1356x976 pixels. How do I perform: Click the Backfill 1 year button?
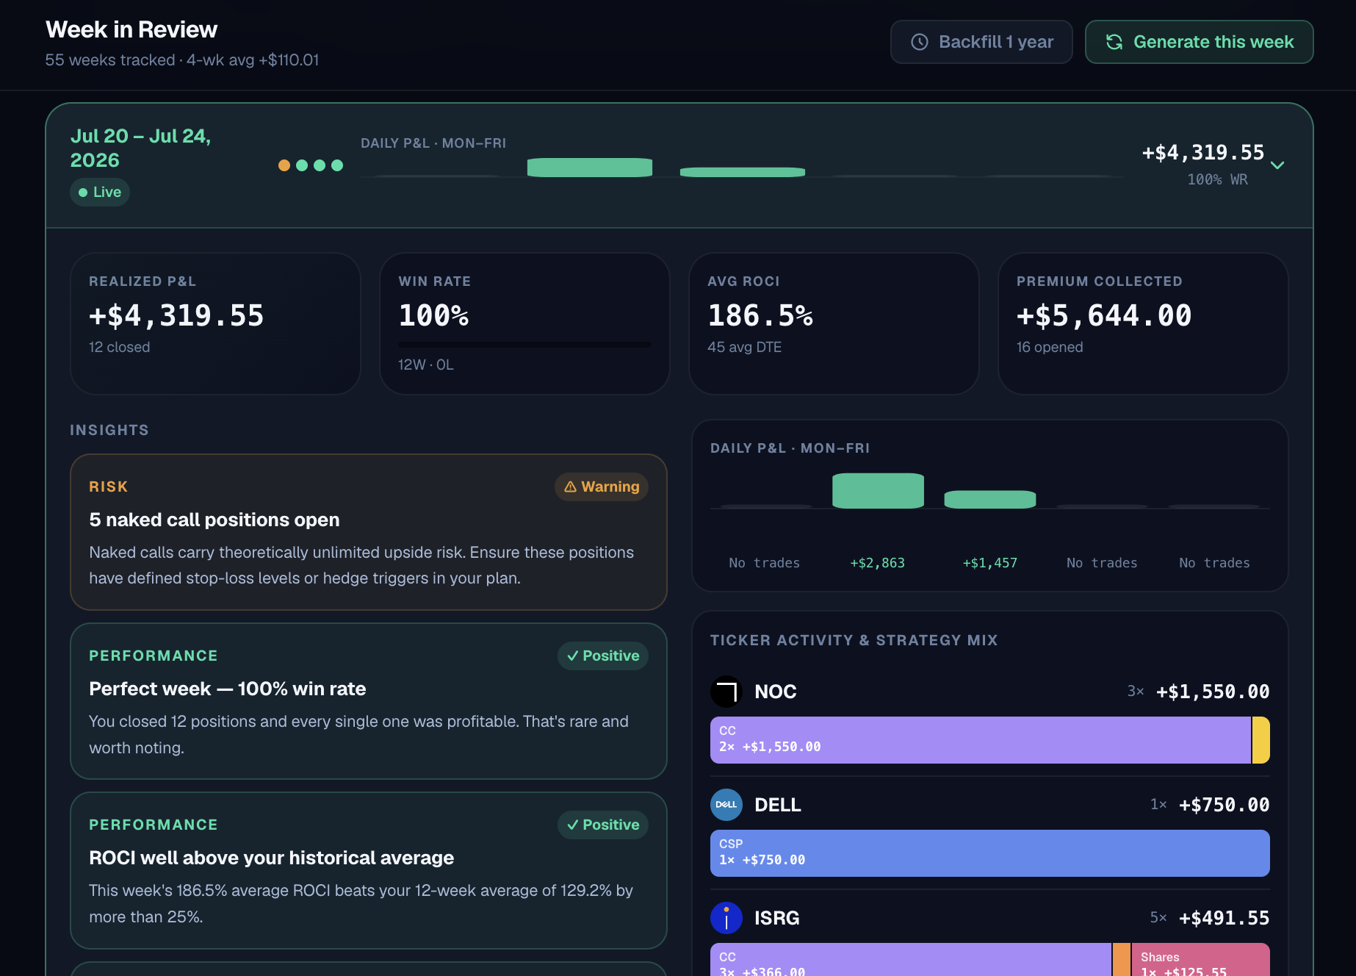(x=981, y=42)
